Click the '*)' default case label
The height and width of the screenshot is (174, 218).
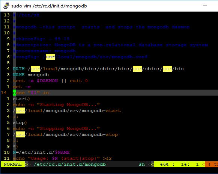(x=15, y=146)
